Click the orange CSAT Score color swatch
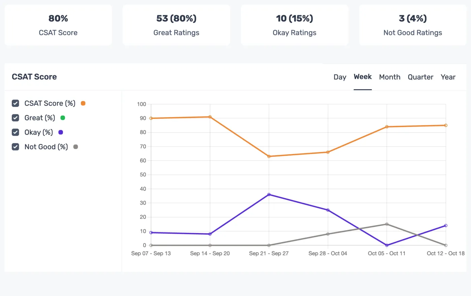The width and height of the screenshot is (471, 296). (83, 103)
